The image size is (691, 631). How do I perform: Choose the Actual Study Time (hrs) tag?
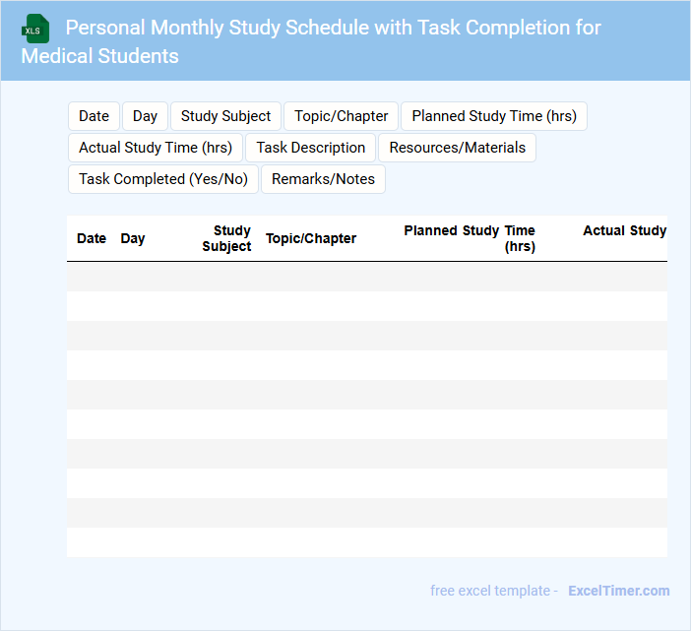[x=156, y=148]
